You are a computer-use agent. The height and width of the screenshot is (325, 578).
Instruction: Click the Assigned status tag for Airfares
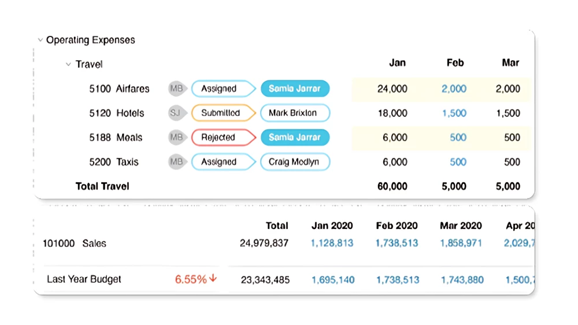(221, 88)
